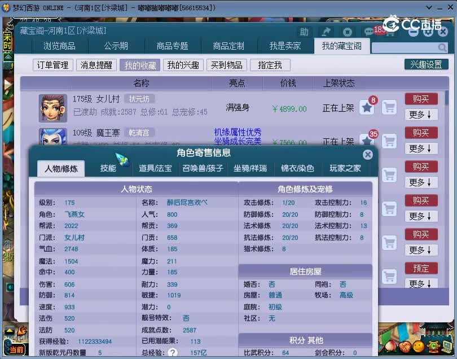This screenshot has height=359, width=457.
Task: Click the computer monitor icon bottom right
Action: coord(447,346)
